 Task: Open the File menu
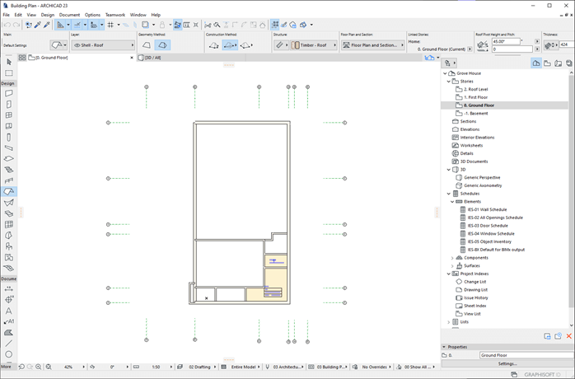tap(7, 15)
